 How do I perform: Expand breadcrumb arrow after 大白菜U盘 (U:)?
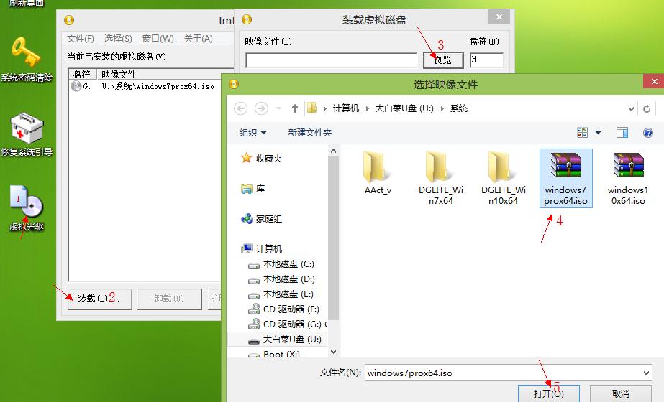click(x=442, y=108)
